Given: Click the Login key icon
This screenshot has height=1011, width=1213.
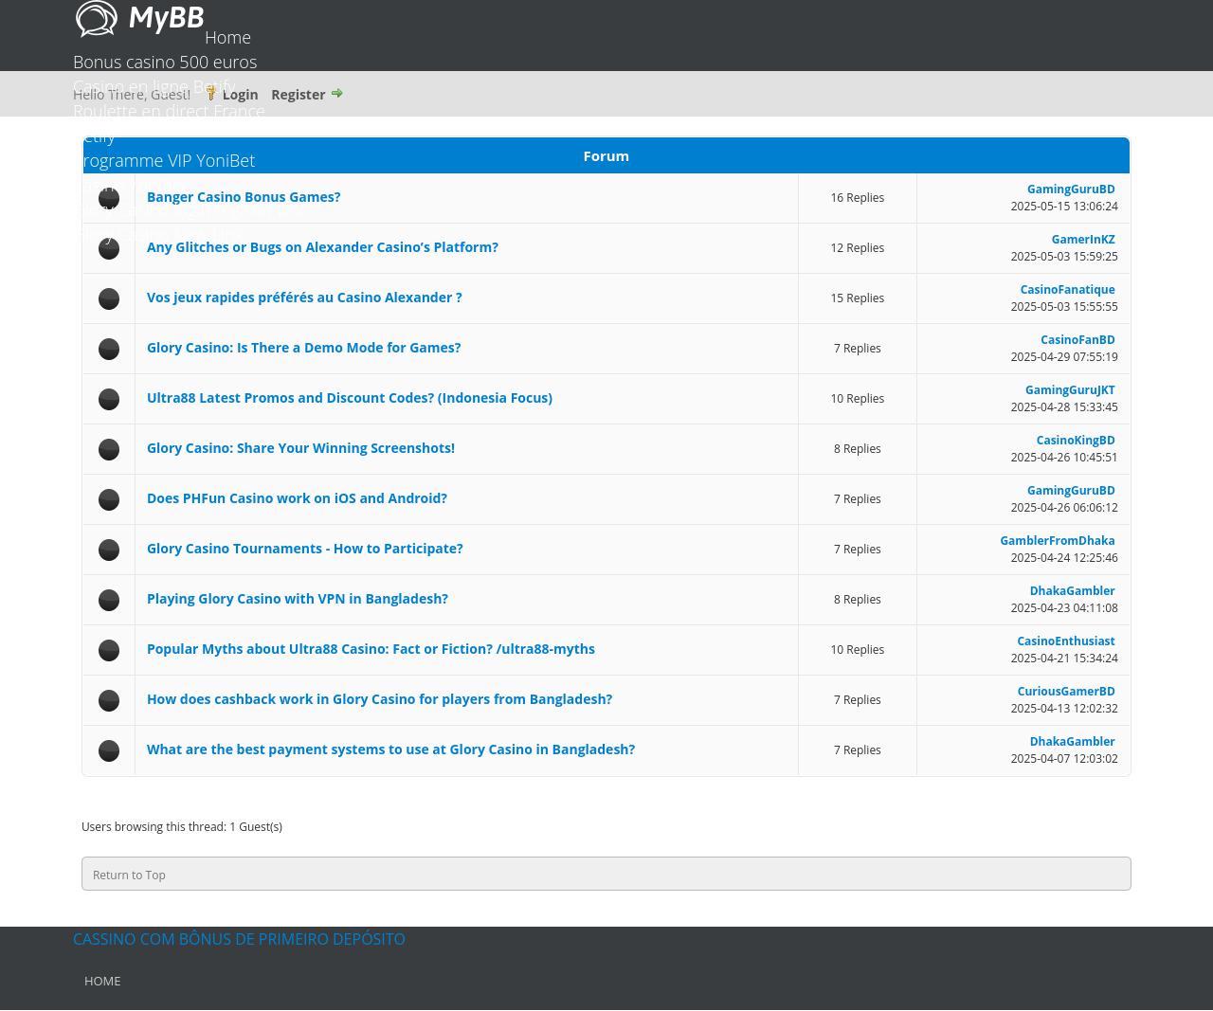Looking at the screenshot, I should [211, 94].
